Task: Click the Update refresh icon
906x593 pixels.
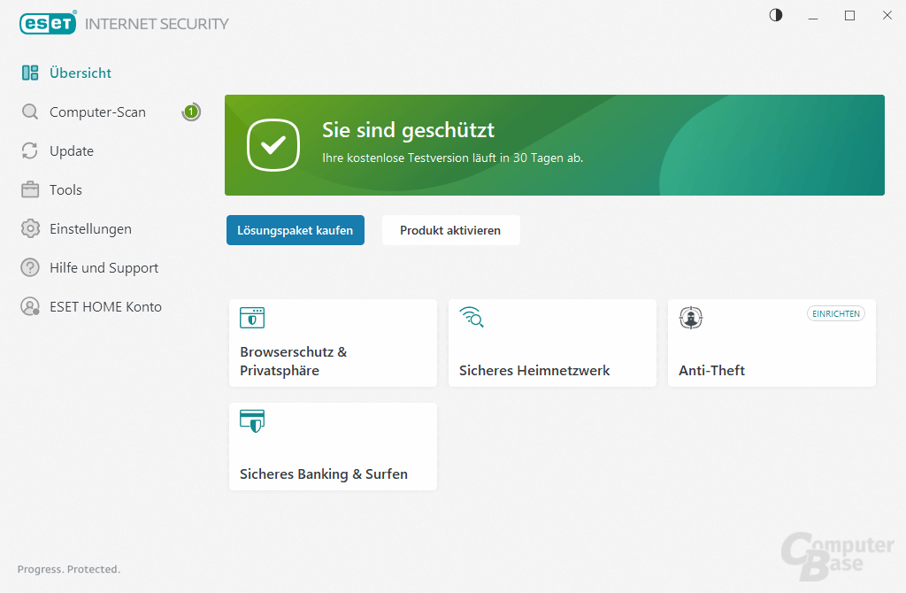Action: point(28,150)
